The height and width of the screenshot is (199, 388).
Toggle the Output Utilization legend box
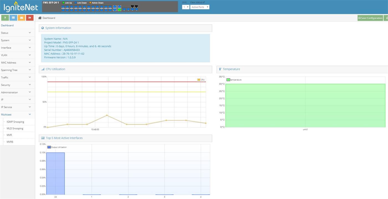(49, 147)
